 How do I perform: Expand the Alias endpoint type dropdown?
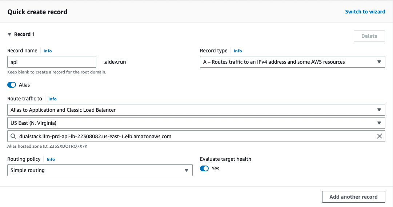(x=196, y=110)
